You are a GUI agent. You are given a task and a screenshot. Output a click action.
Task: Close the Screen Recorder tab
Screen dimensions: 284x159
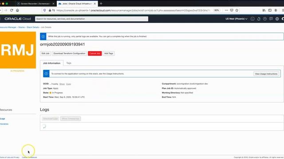53,4
